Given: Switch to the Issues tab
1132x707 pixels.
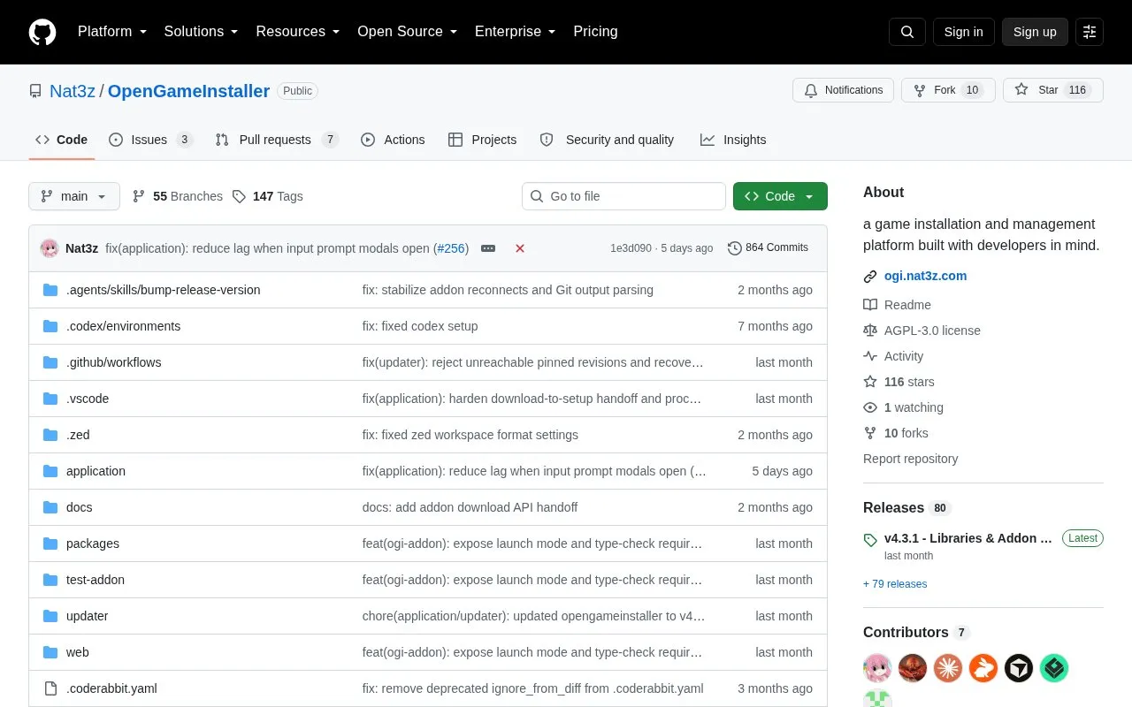Looking at the screenshot, I should pos(150,140).
